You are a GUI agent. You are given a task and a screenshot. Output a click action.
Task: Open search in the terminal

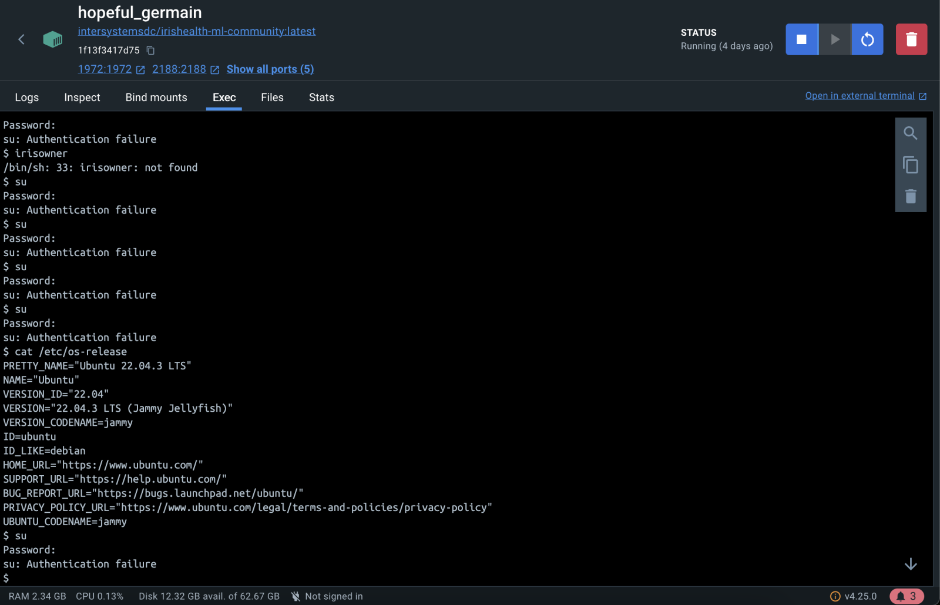(910, 133)
